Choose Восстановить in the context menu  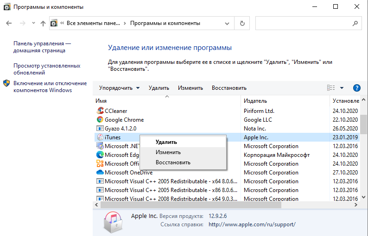tap(183, 162)
